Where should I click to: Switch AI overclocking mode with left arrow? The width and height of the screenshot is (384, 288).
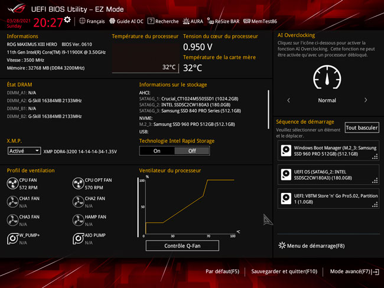tap(288, 100)
